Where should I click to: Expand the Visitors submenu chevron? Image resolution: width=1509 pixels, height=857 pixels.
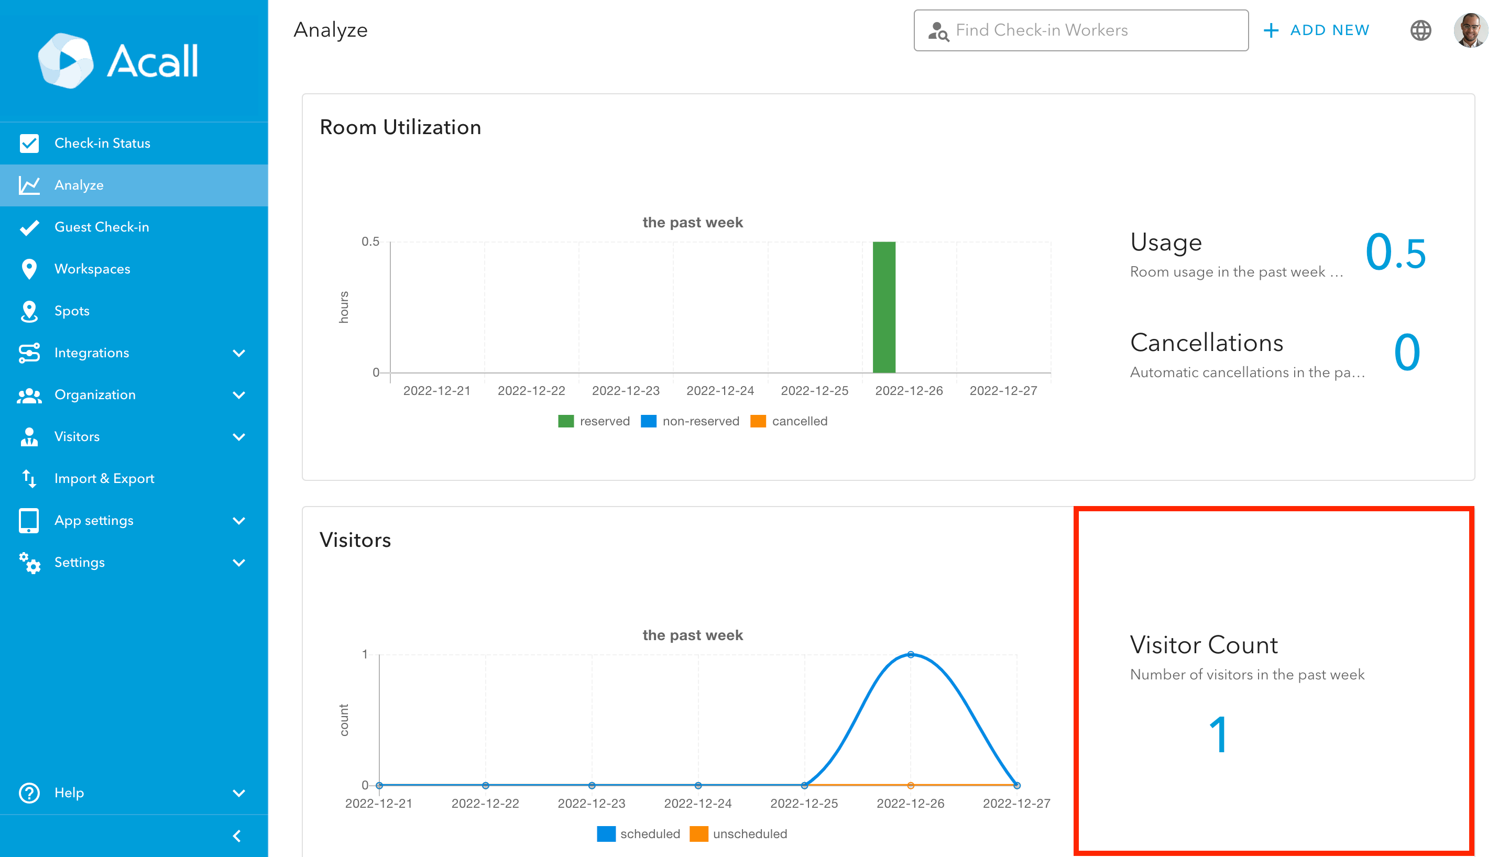coord(238,437)
